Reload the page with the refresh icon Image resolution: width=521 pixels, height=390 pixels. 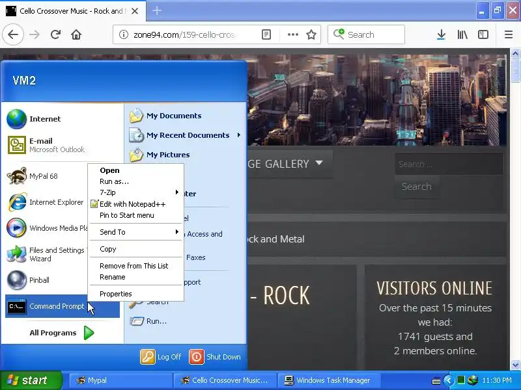(x=55, y=34)
